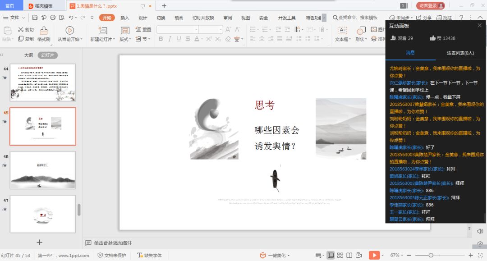Select slide 46 thumbnail in slide panel
The image size is (487, 261).
click(x=43, y=170)
